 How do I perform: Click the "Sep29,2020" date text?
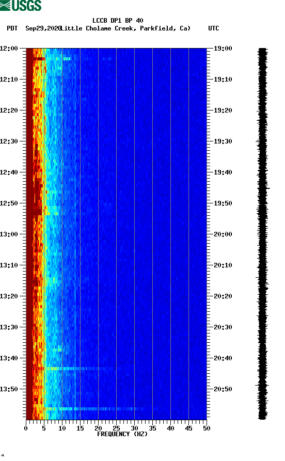[x=43, y=28]
